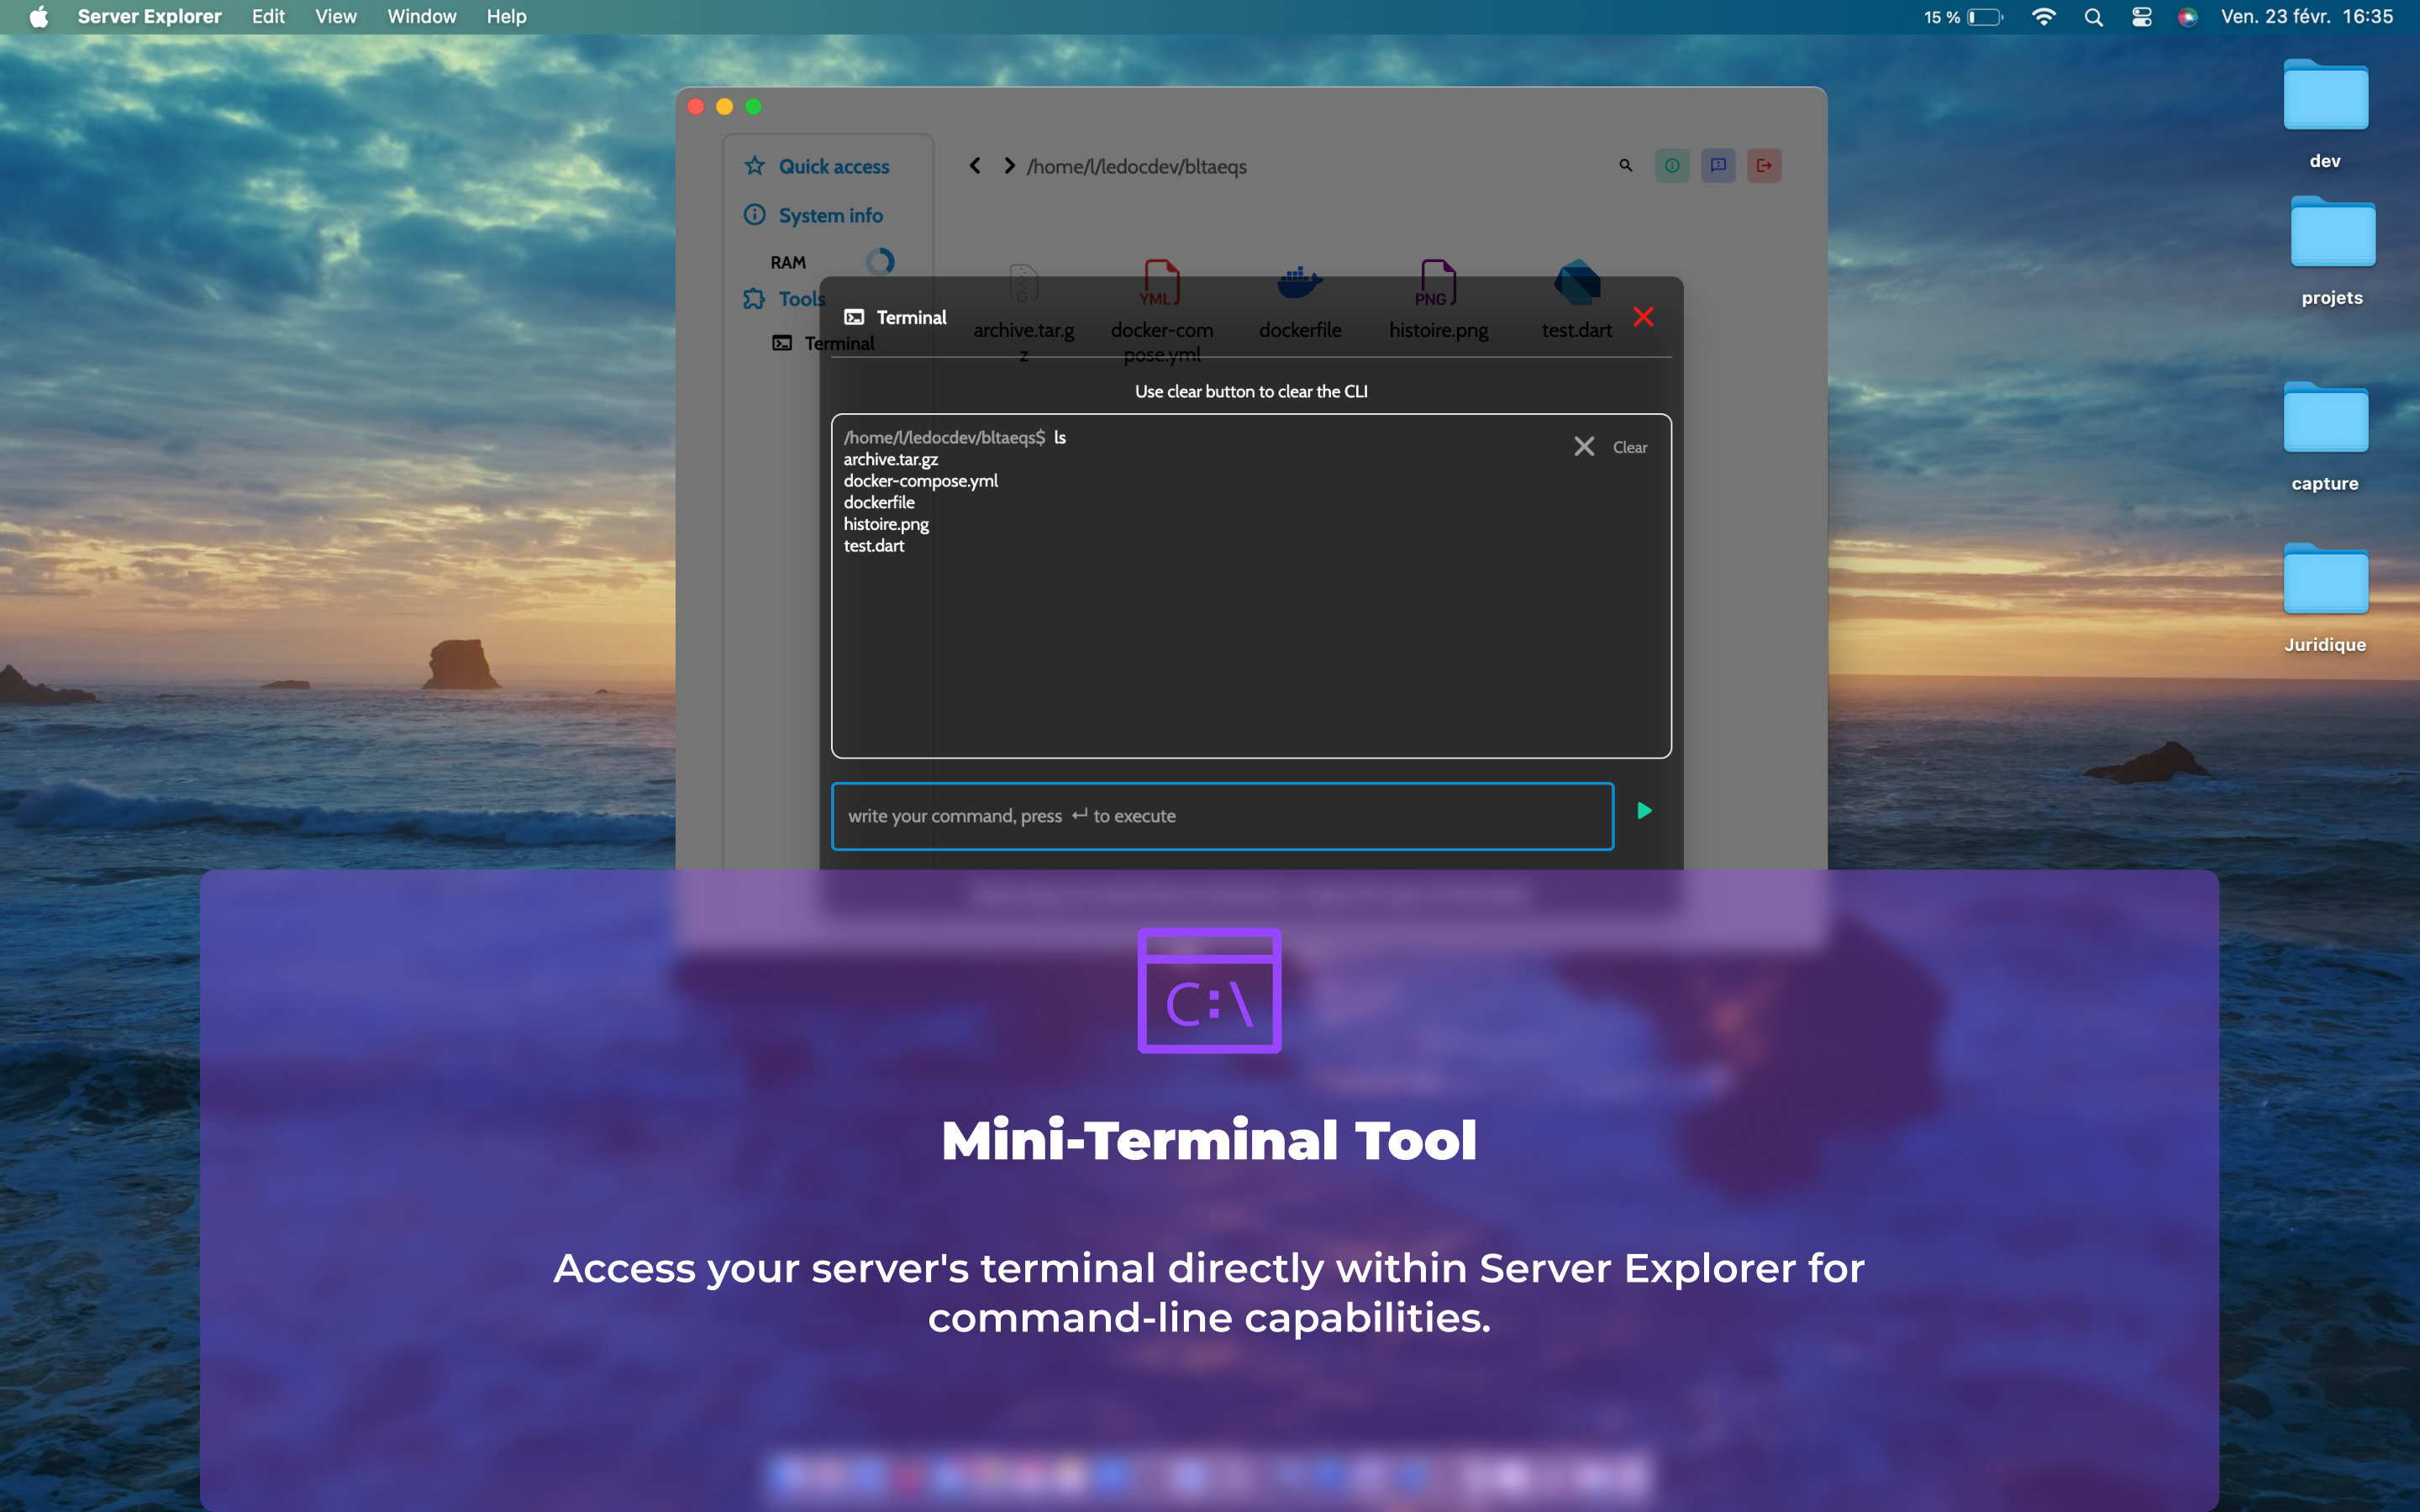2420x1512 pixels.
Task: Go forward with the right chevron
Action: [x=1009, y=166]
